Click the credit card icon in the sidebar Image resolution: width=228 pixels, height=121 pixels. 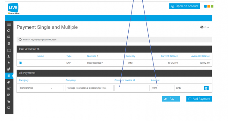[x=9, y=50]
